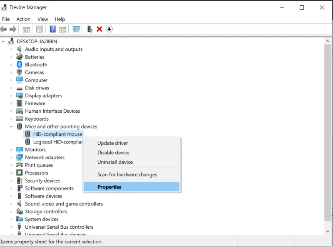Click the Forward navigation arrow
The width and height of the screenshot is (333, 247).
(x=12, y=29)
